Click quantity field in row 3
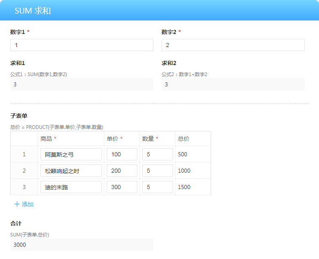Image resolution: width=319 pixels, height=259 pixels. point(157,187)
